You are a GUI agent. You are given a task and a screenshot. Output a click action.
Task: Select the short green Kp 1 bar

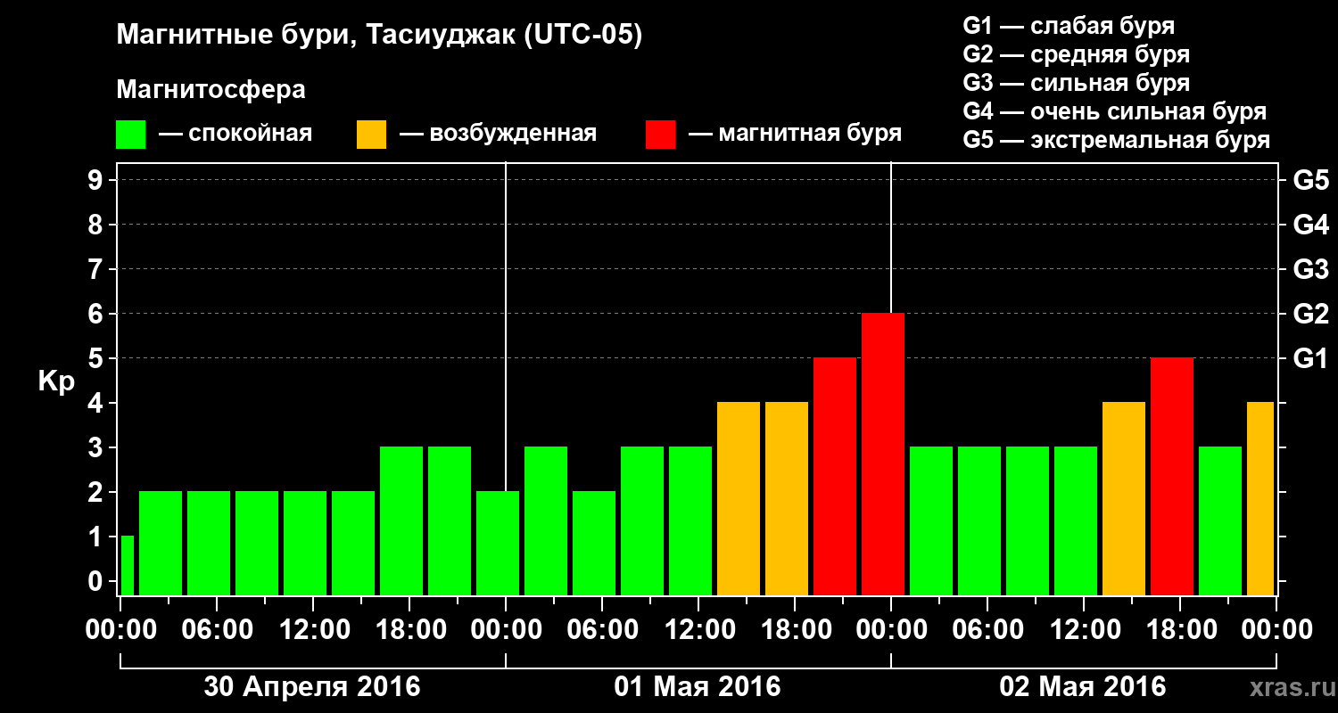[x=128, y=565]
